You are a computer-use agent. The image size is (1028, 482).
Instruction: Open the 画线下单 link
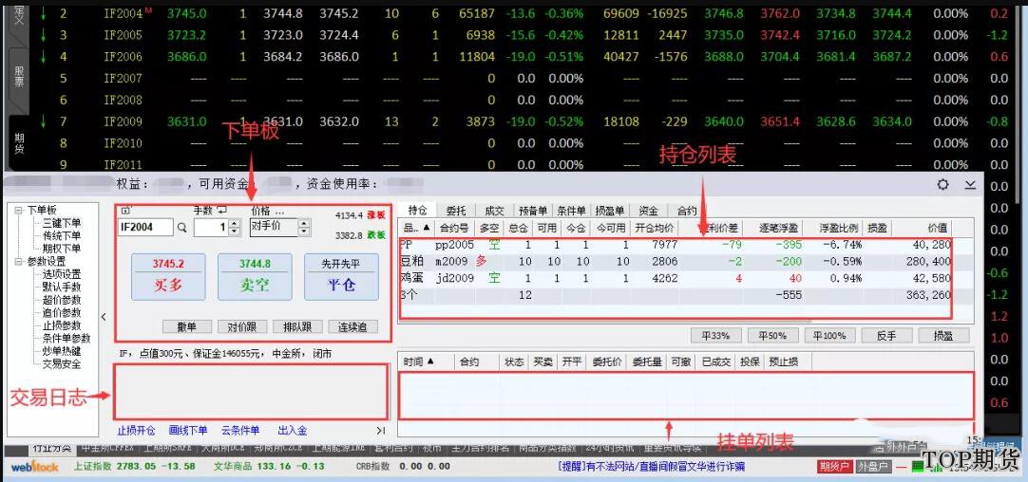pyautogui.click(x=188, y=430)
